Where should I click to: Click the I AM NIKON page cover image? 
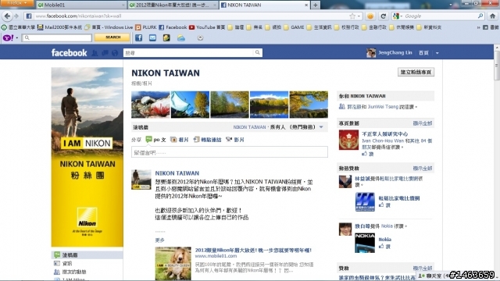coord(87,157)
